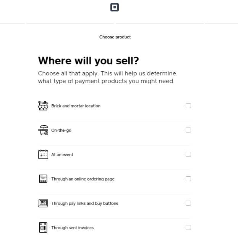Click "Through an online ordering page" text
Viewport: 238px width, 241px height.
pyautogui.click(x=83, y=179)
